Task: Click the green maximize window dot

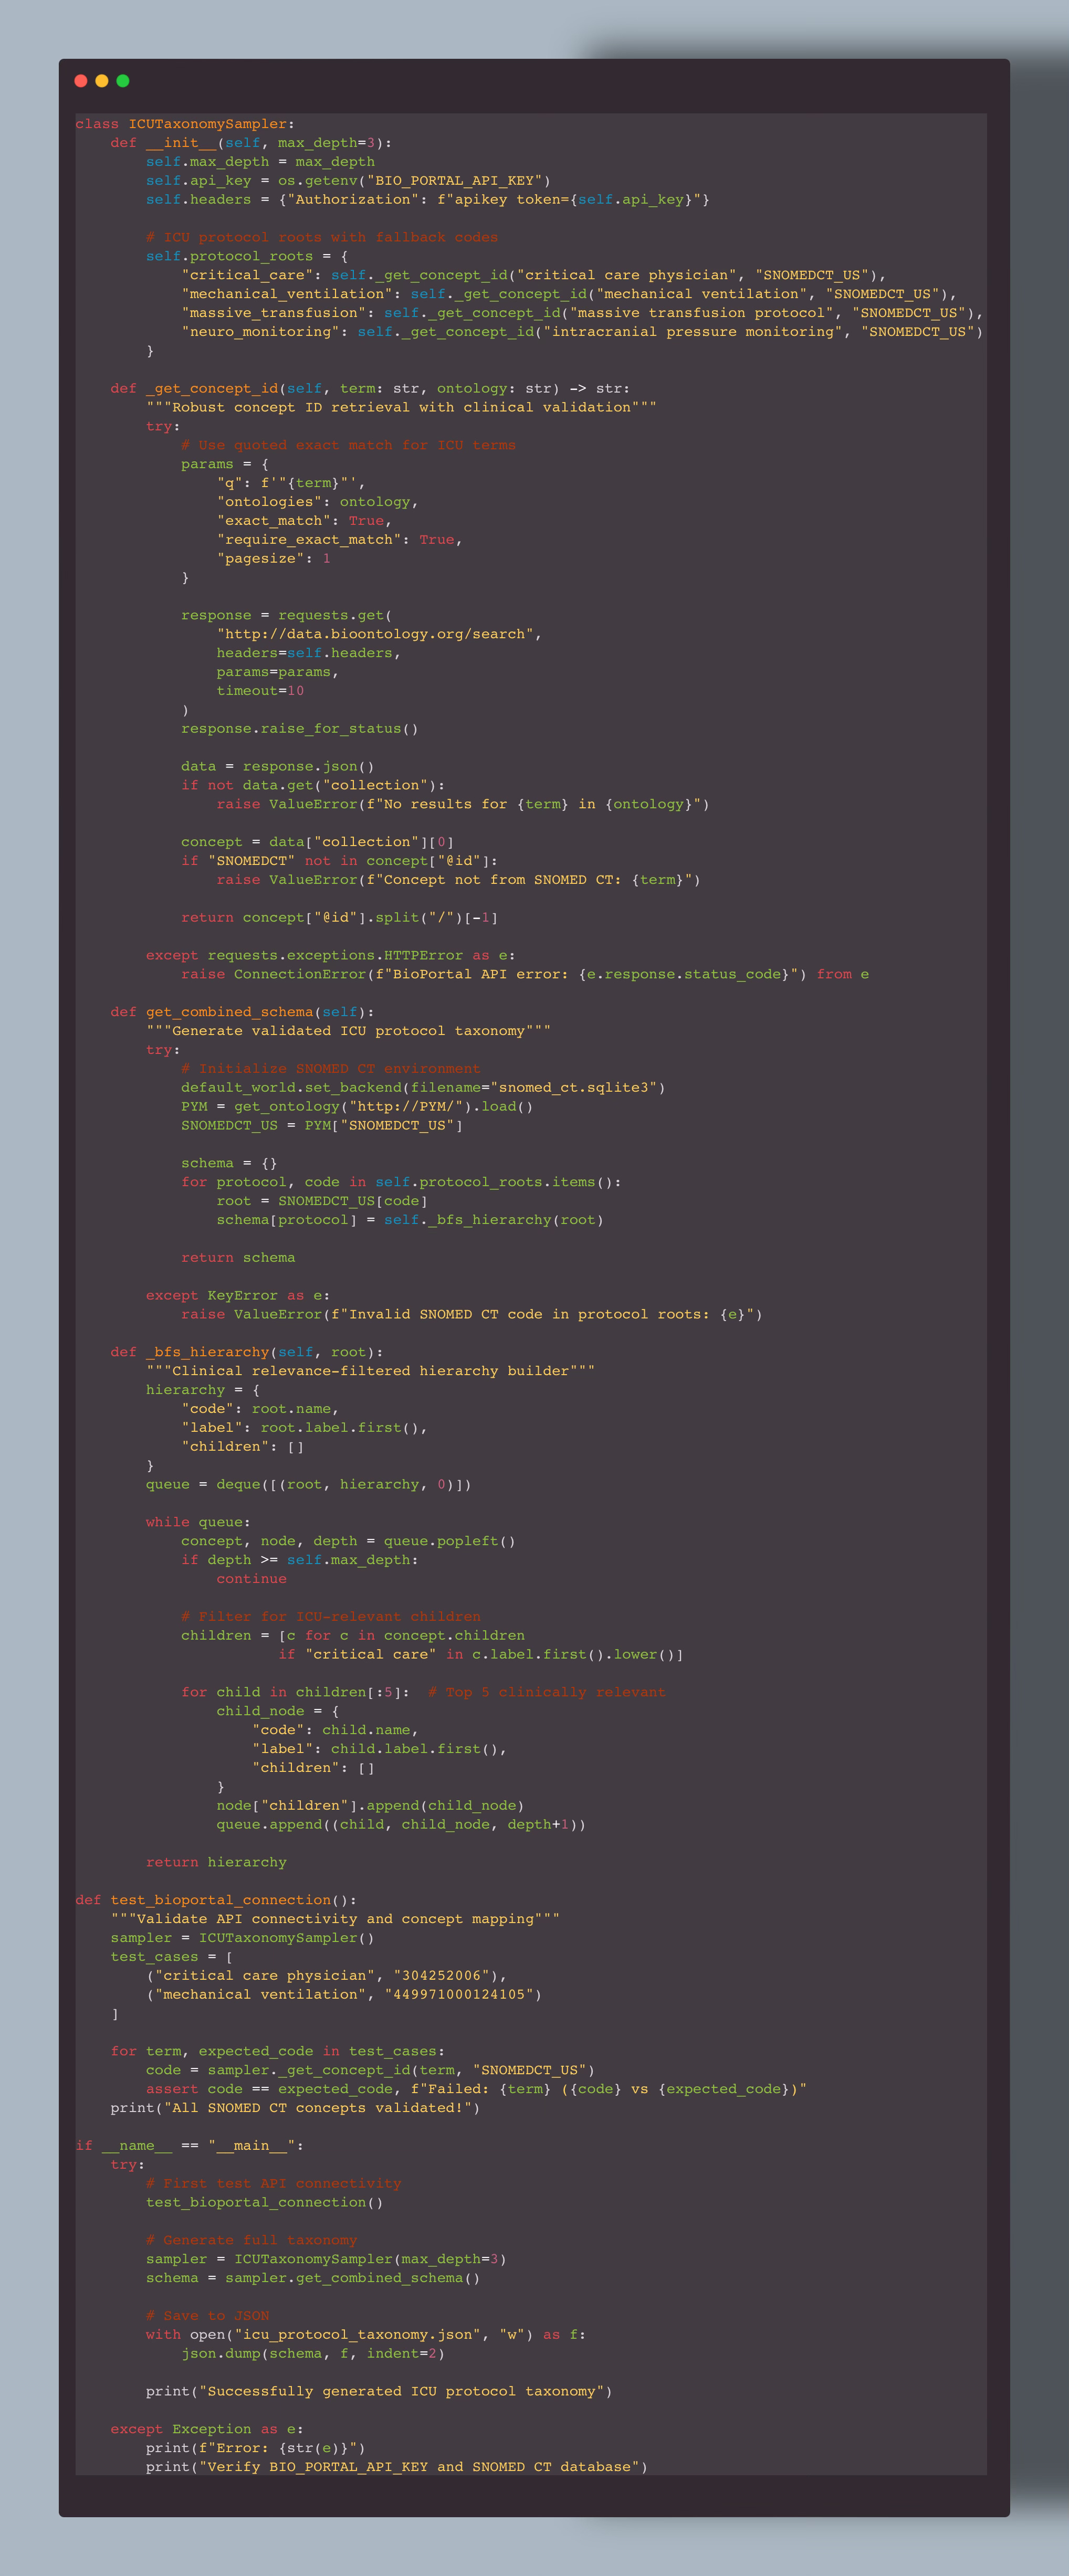Action: (123, 81)
